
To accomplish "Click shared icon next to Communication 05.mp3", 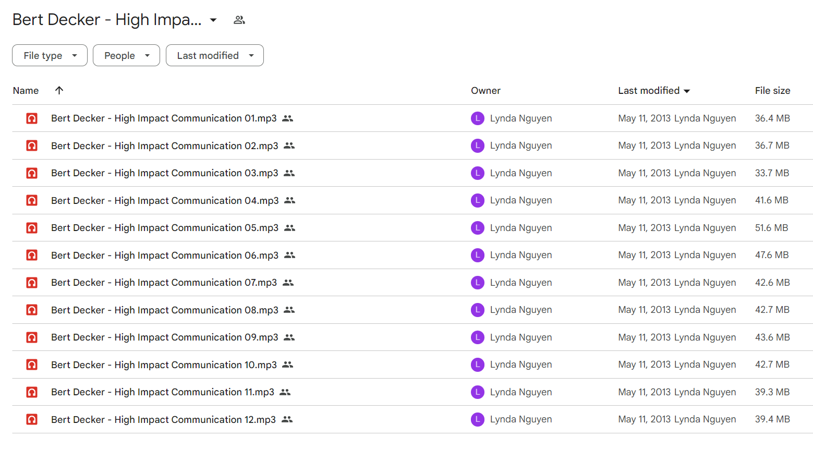I will pos(290,228).
